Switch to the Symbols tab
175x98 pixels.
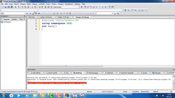[14, 19]
